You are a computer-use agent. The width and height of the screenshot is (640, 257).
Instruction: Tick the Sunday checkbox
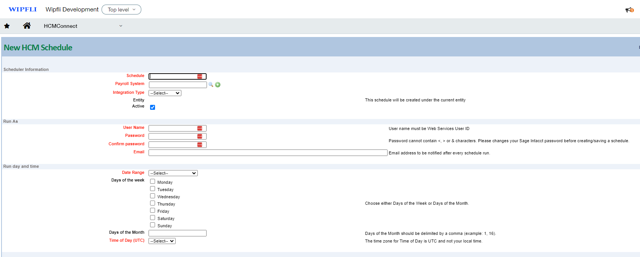coord(152,225)
